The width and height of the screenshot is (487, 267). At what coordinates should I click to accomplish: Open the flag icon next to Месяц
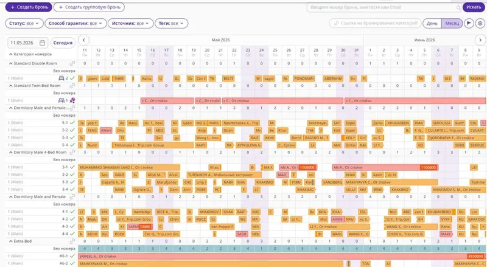(x=469, y=23)
